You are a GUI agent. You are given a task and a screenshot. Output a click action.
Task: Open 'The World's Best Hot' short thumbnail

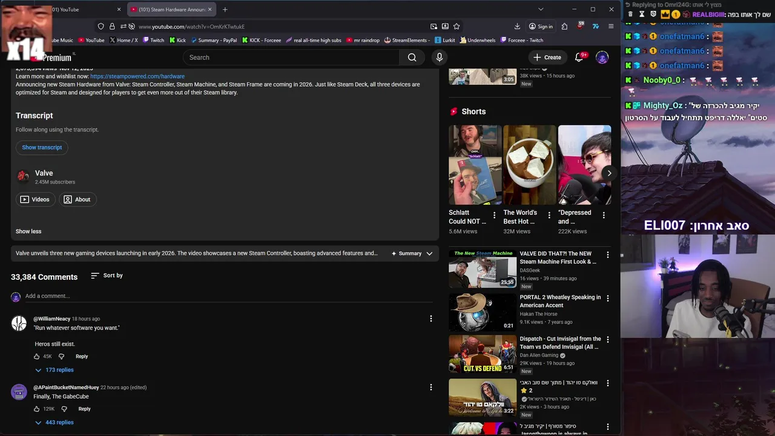coord(529,165)
